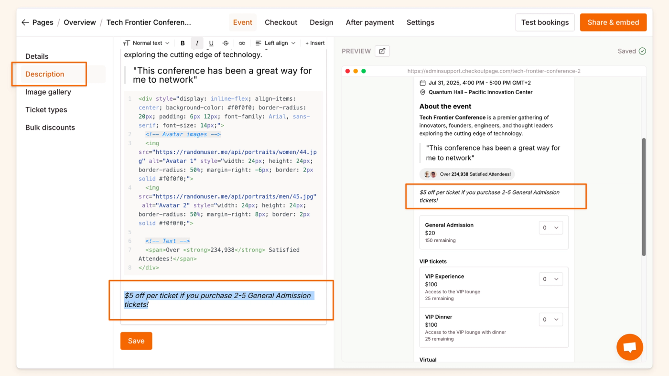Click the preview pane vertical scrollbar
The height and width of the screenshot is (376, 669).
coord(644,197)
